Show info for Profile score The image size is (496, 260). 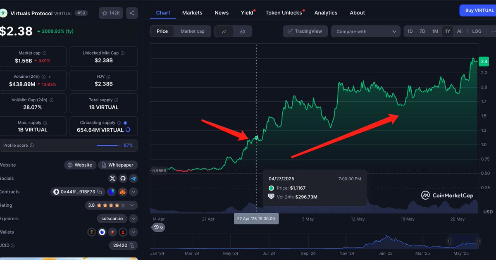[32, 146]
